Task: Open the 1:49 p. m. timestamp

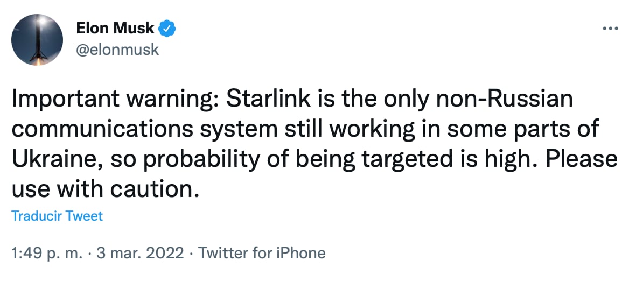Action: coord(46,252)
